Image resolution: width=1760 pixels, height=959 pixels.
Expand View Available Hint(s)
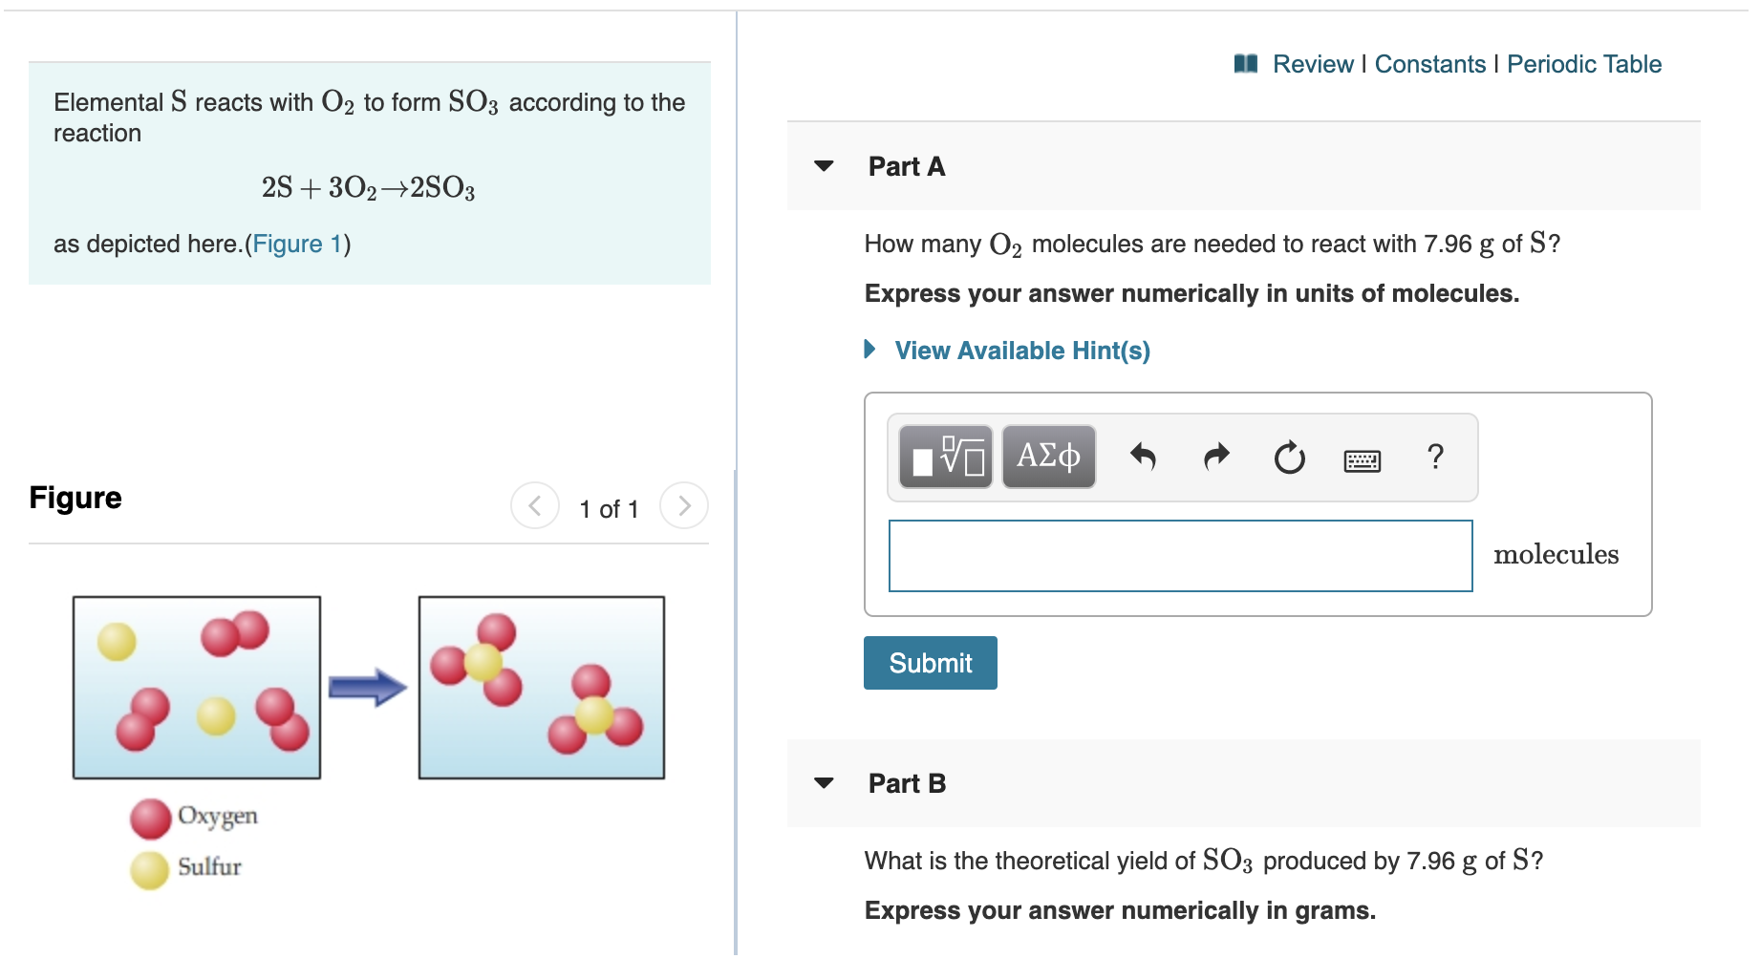(1020, 350)
